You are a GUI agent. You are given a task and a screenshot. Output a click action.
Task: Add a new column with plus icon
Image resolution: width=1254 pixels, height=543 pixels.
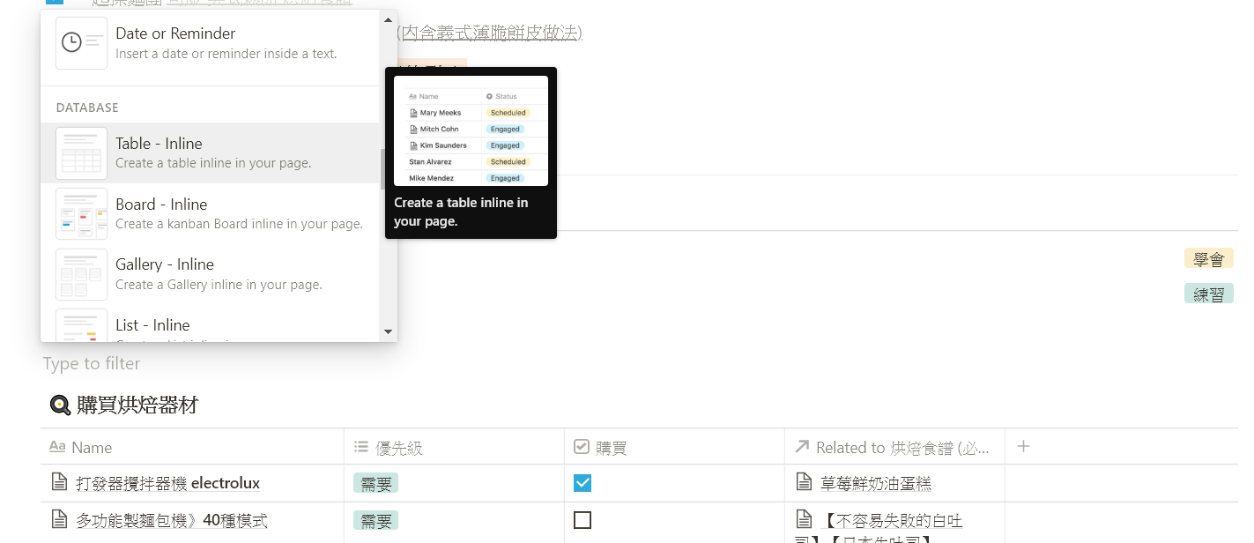coord(1023,447)
